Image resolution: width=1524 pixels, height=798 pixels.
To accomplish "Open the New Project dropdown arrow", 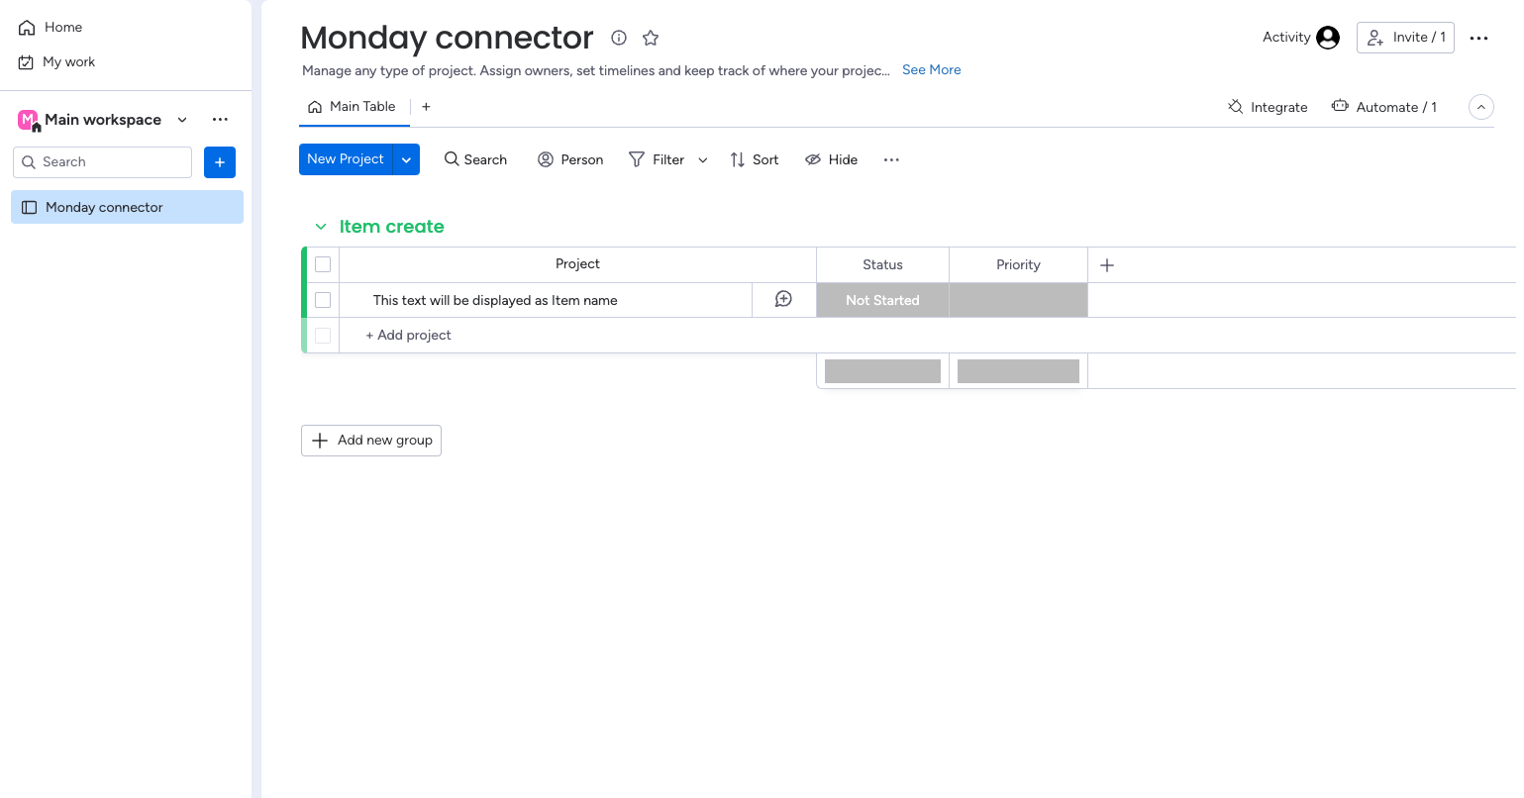I will pyautogui.click(x=406, y=159).
